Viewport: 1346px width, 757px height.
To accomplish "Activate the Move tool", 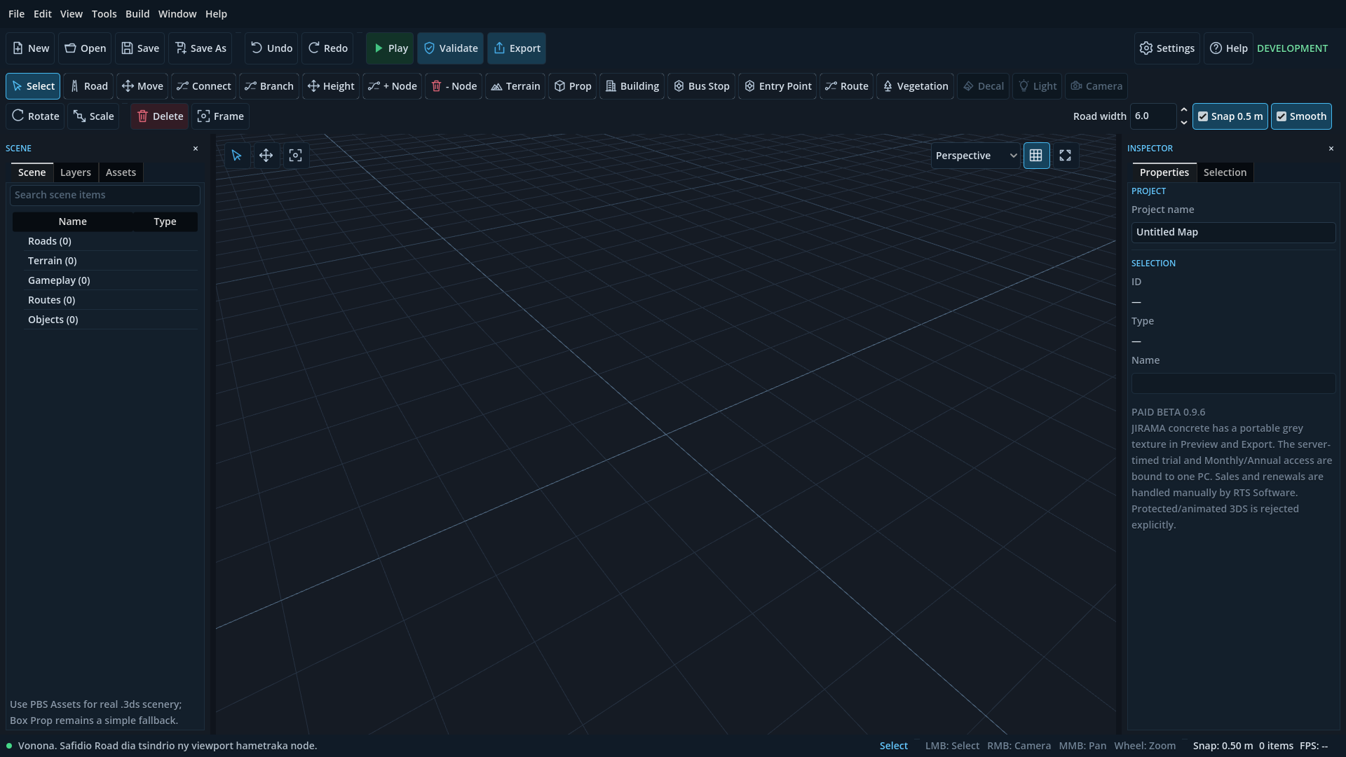I will (x=142, y=86).
